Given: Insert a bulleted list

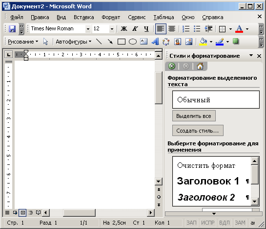Looking at the screenshot, I should [197, 29].
